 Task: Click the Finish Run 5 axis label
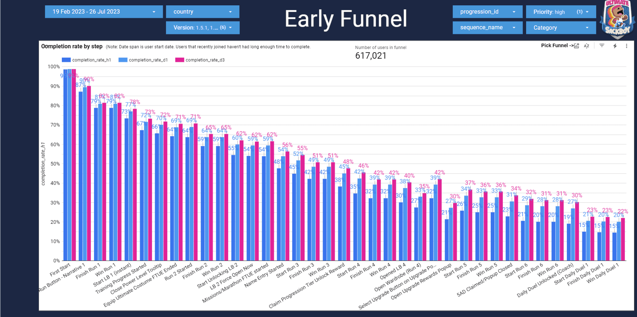470,271
